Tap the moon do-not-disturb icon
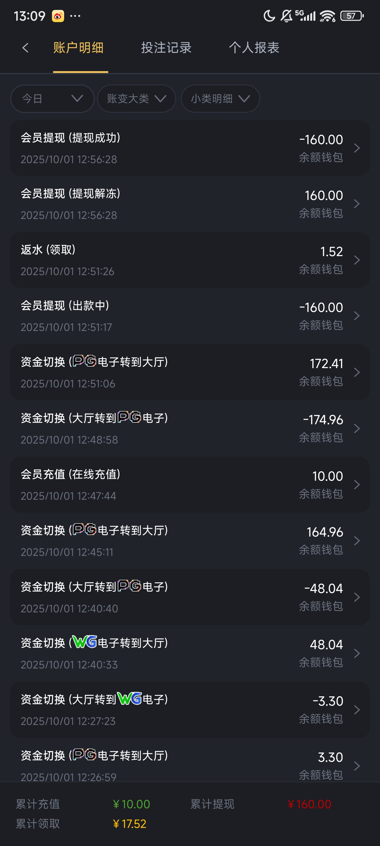 click(x=269, y=16)
